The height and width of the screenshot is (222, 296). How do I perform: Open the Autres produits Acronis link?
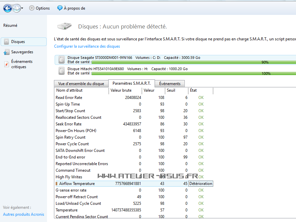(x=24, y=214)
